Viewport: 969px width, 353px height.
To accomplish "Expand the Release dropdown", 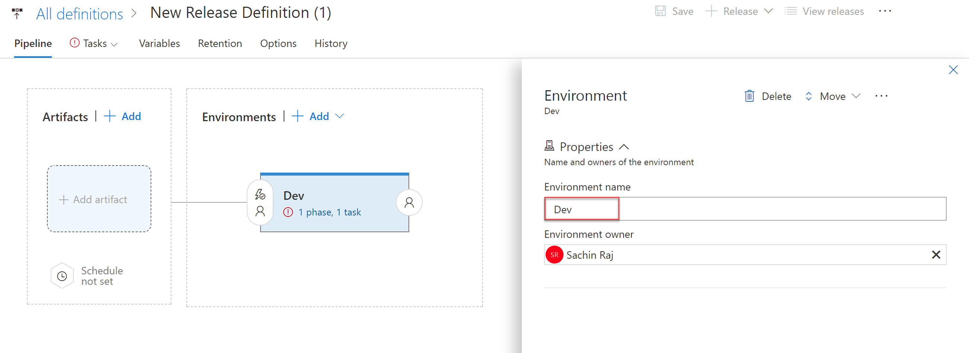I will (768, 11).
